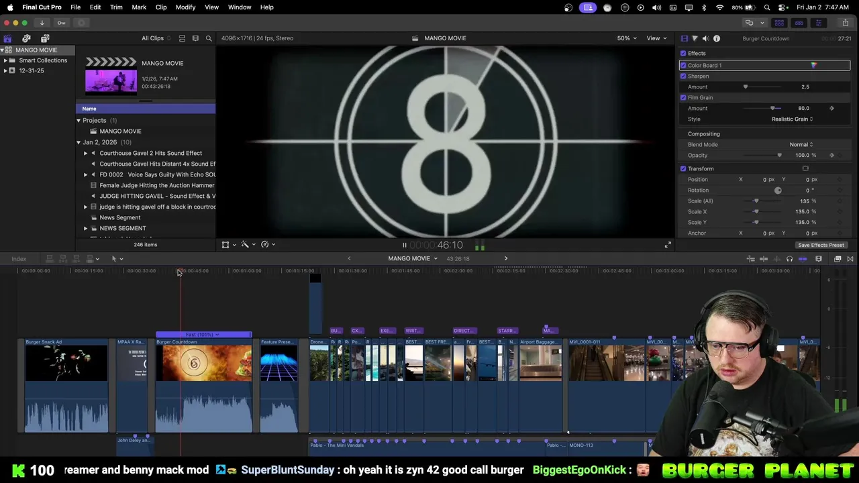Open Film Grain Style Realistic Grain dropdown
This screenshot has height=483, width=859.
coord(792,119)
